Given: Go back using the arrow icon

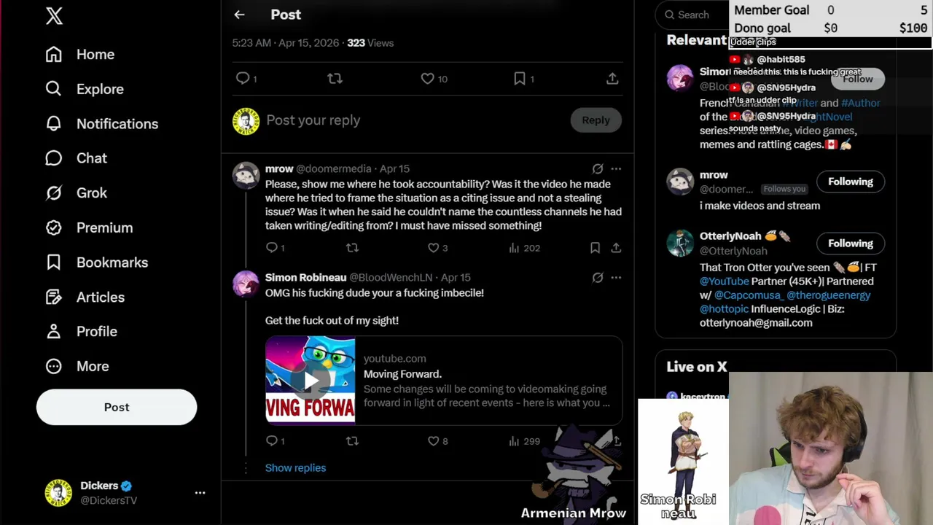Looking at the screenshot, I should pyautogui.click(x=239, y=15).
